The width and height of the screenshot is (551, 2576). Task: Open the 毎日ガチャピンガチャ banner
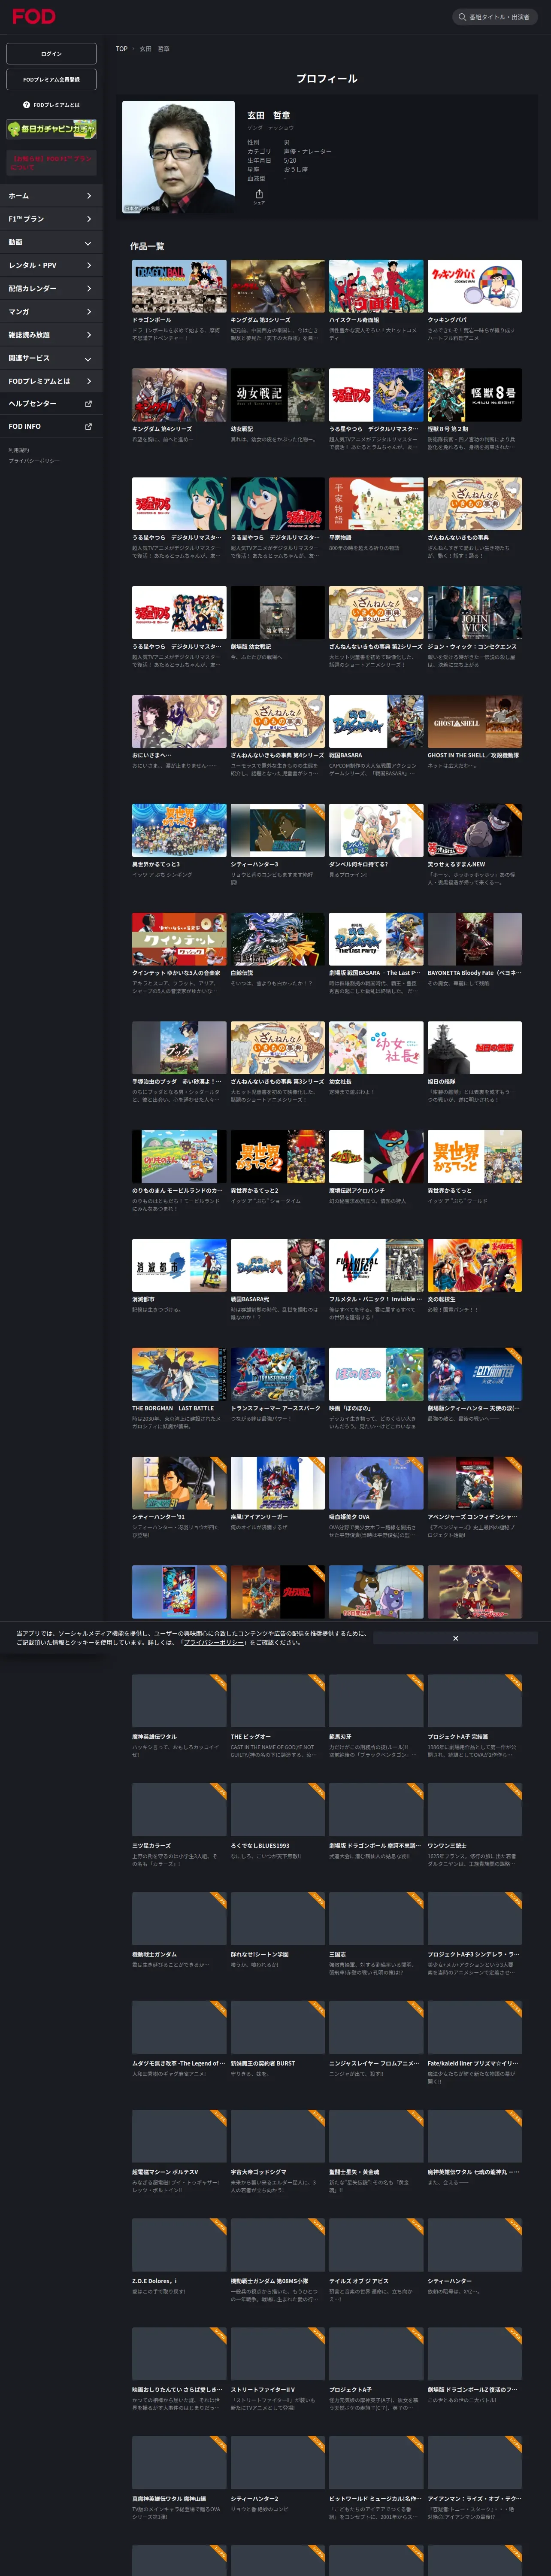pos(52,129)
